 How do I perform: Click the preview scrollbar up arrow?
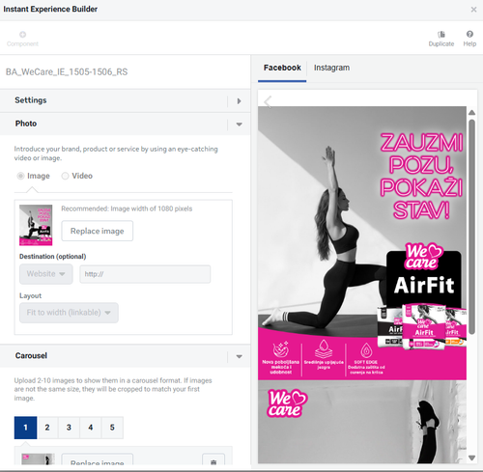471,112
